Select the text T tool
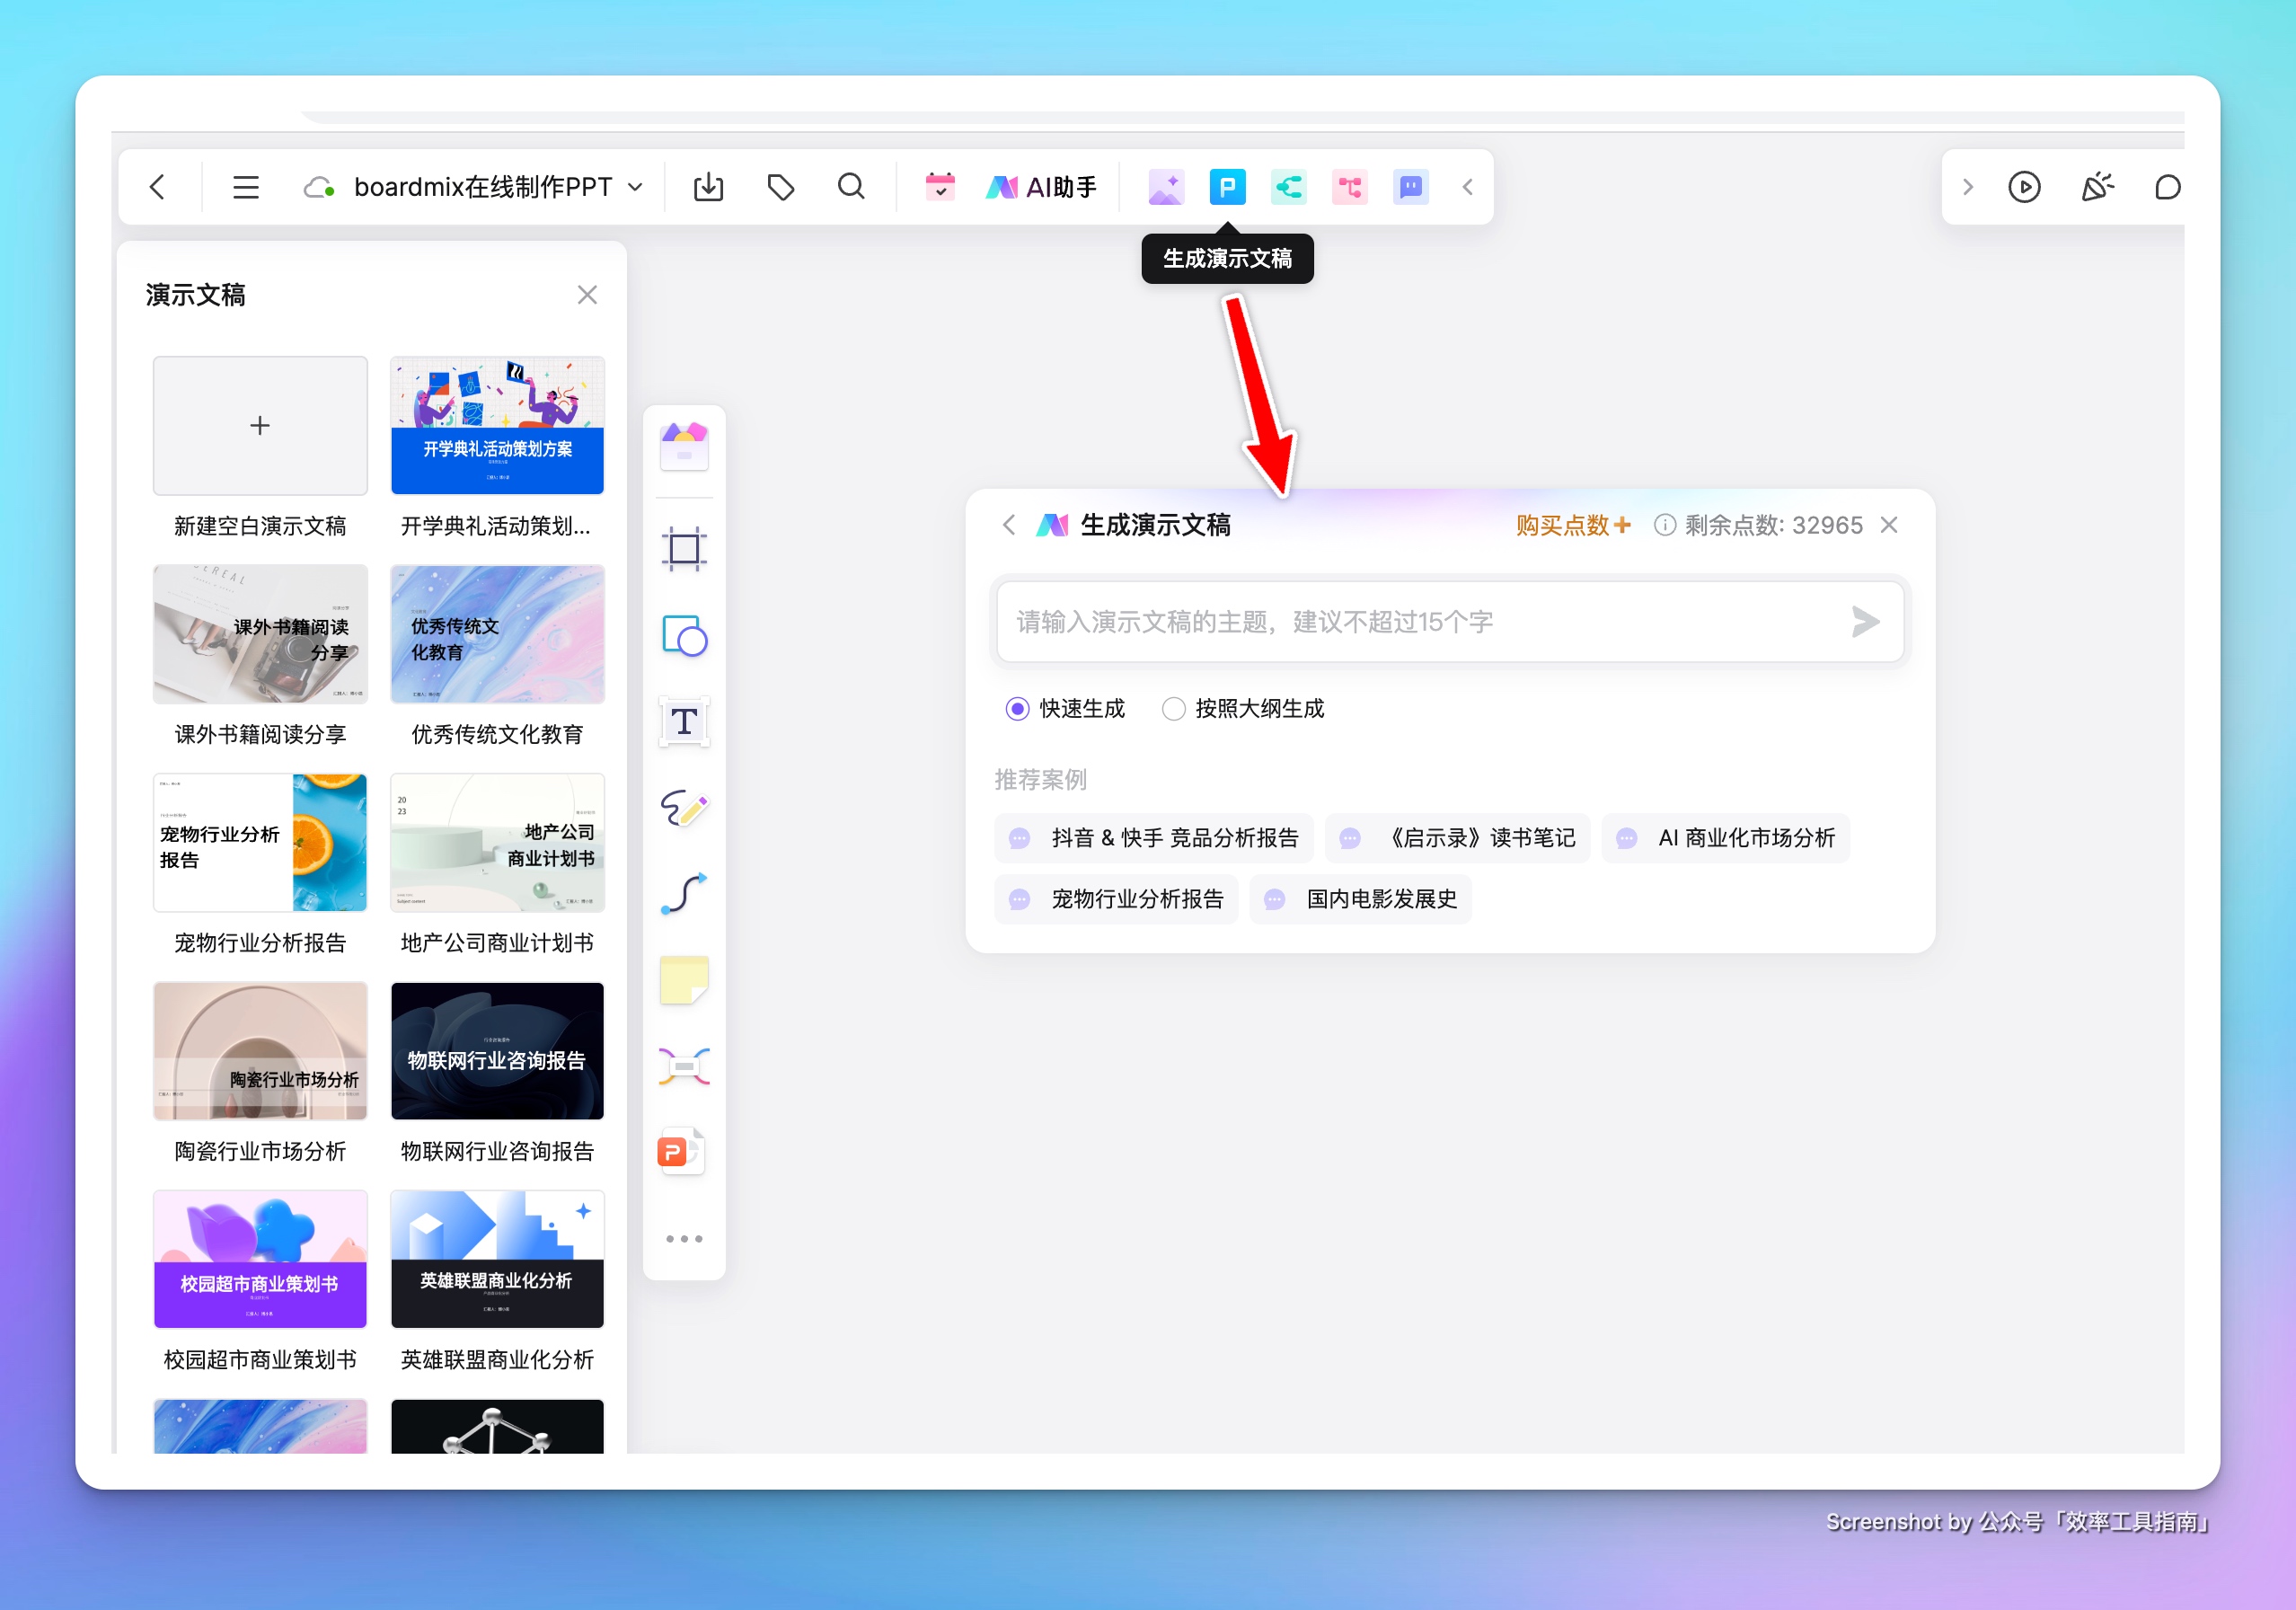Viewport: 2296px width, 1610px height. click(x=684, y=721)
